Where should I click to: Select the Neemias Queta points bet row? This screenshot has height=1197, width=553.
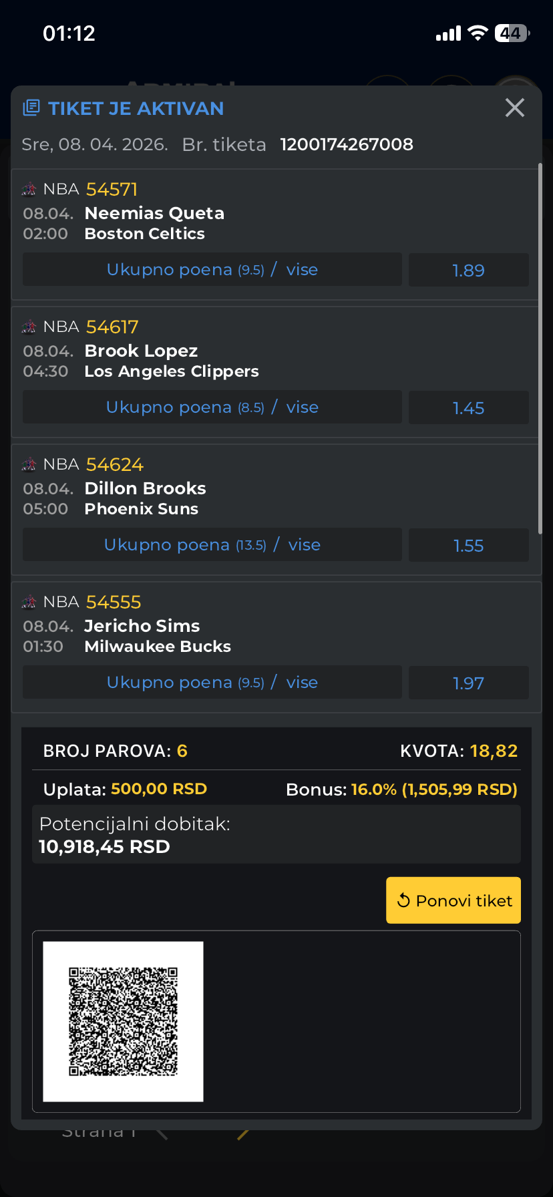pyautogui.click(x=212, y=270)
